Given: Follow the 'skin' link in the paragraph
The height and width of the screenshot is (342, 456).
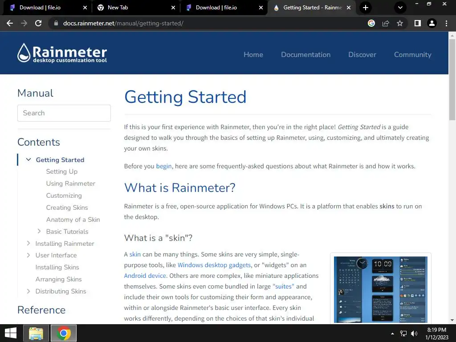Looking at the screenshot, I should click(135, 254).
